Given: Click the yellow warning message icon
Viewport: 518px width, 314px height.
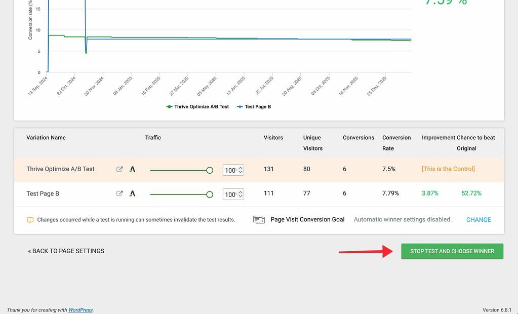Looking at the screenshot, I should (x=30, y=220).
